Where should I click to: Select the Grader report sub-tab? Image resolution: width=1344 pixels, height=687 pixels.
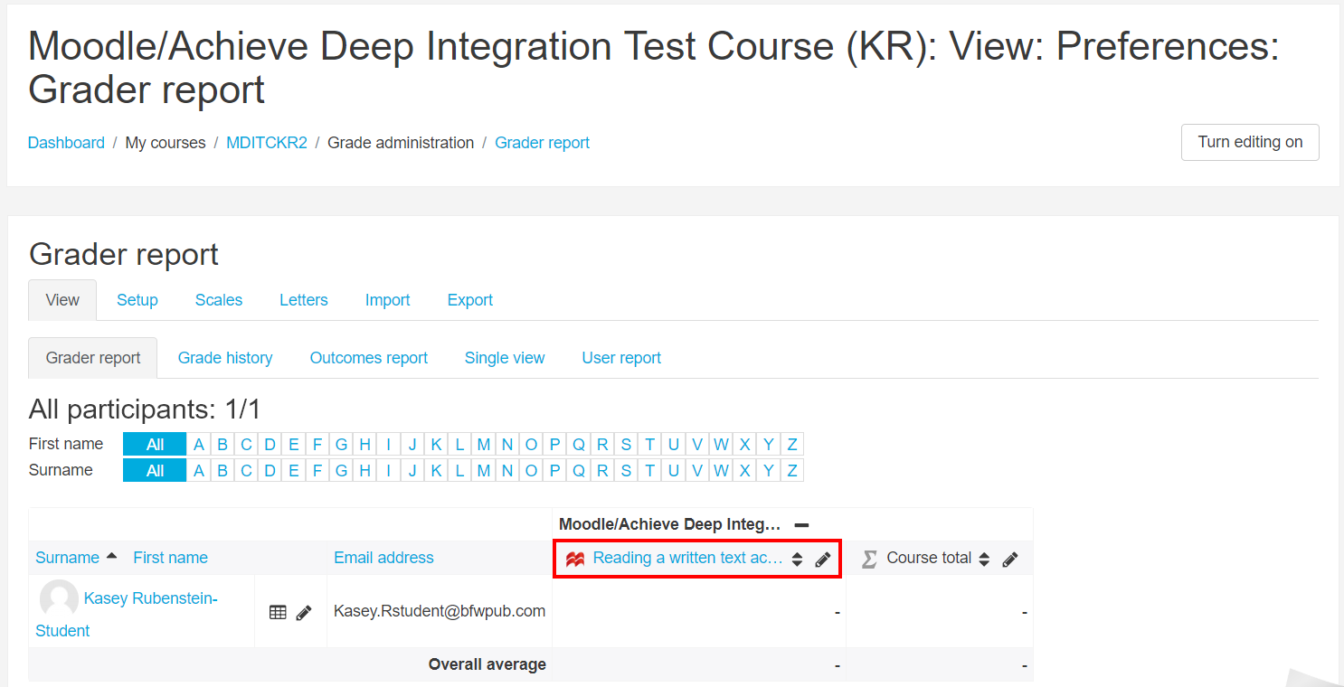point(93,358)
